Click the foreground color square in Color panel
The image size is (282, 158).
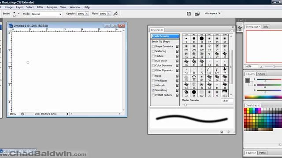(248, 81)
